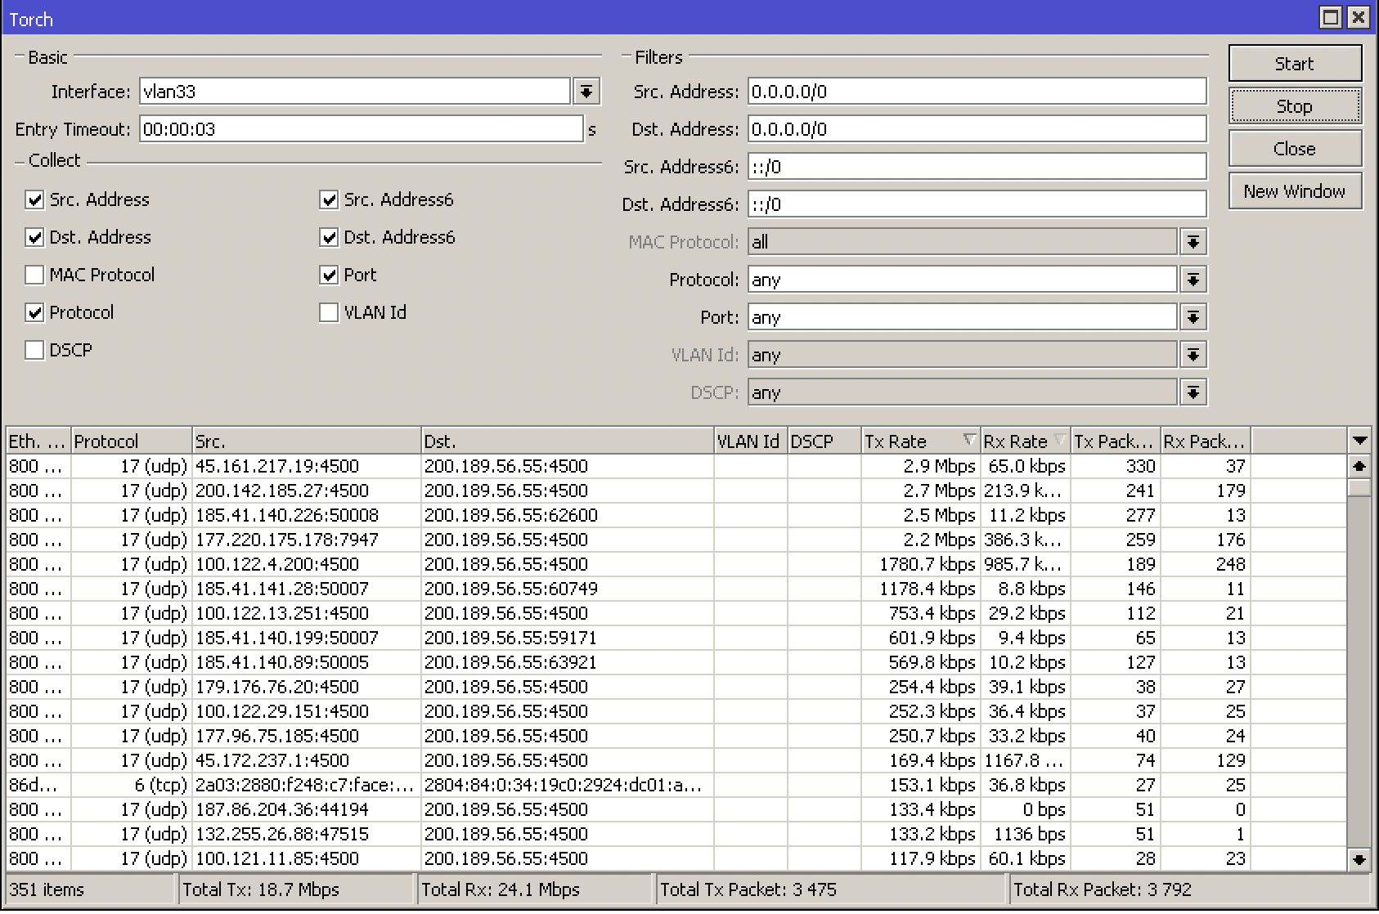The width and height of the screenshot is (1379, 914).
Task: Click the Src. Address filter field
Action: [x=977, y=92]
